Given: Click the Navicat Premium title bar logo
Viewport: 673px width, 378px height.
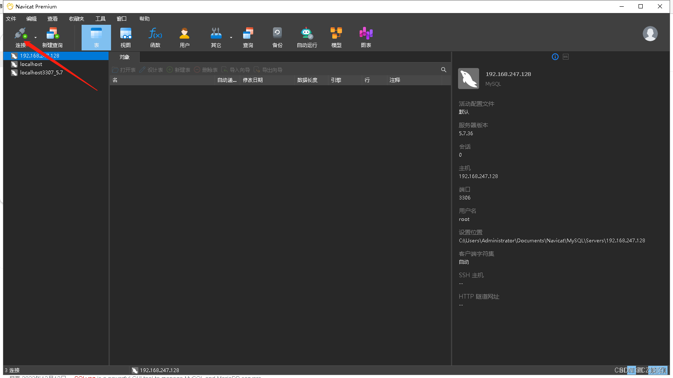Looking at the screenshot, I should tap(10, 6).
